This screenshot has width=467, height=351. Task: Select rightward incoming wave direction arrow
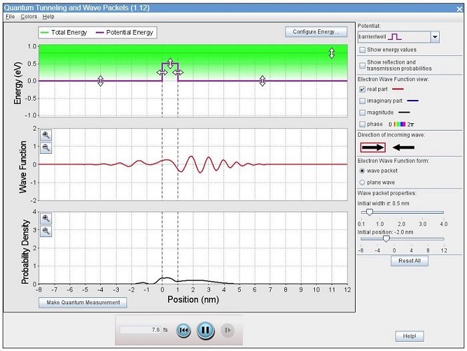(x=373, y=147)
